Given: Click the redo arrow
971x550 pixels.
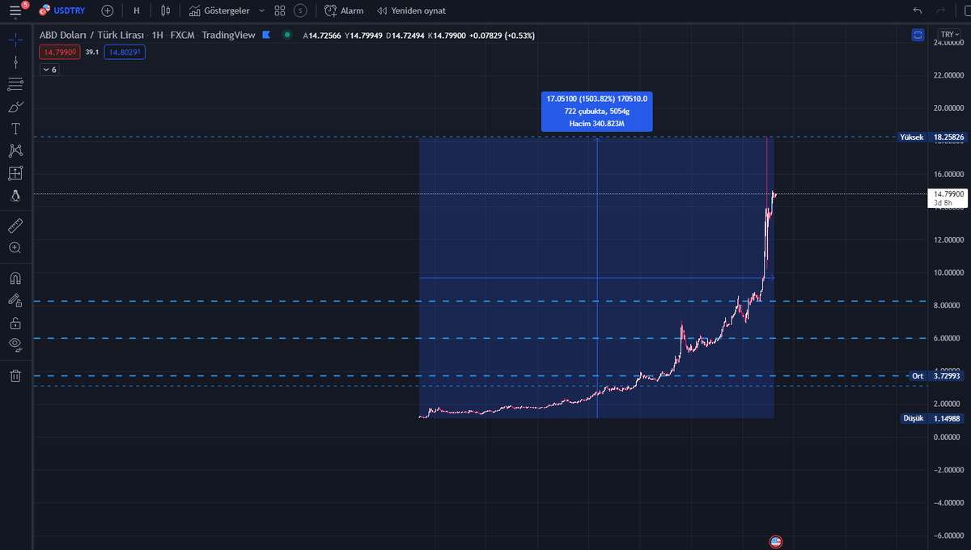Looking at the screenshot, I should pos(940,11).
